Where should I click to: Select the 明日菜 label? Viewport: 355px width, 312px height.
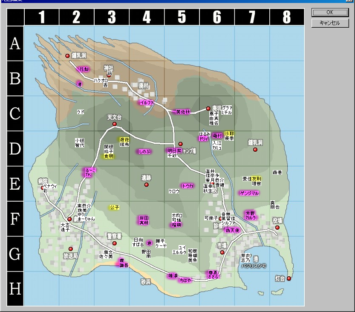pyautogui.click(x=175, y=151)
